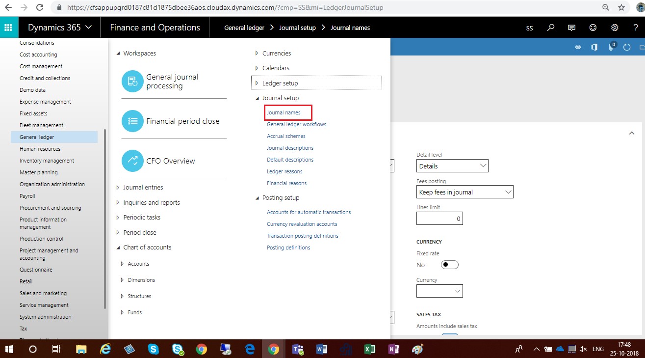Open the Journal names link

284,112
